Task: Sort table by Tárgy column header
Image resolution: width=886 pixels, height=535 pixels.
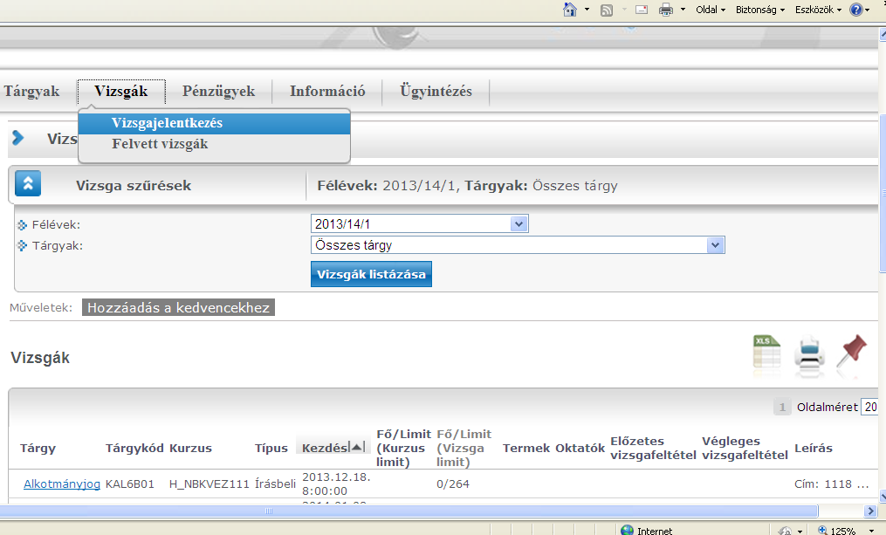Action: (38, 449)
